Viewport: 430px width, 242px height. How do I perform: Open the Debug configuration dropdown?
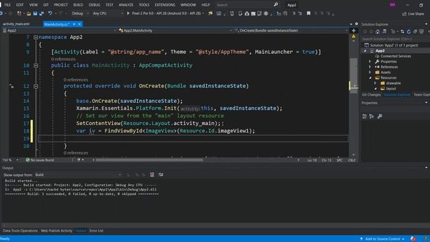tap(81, 13)
